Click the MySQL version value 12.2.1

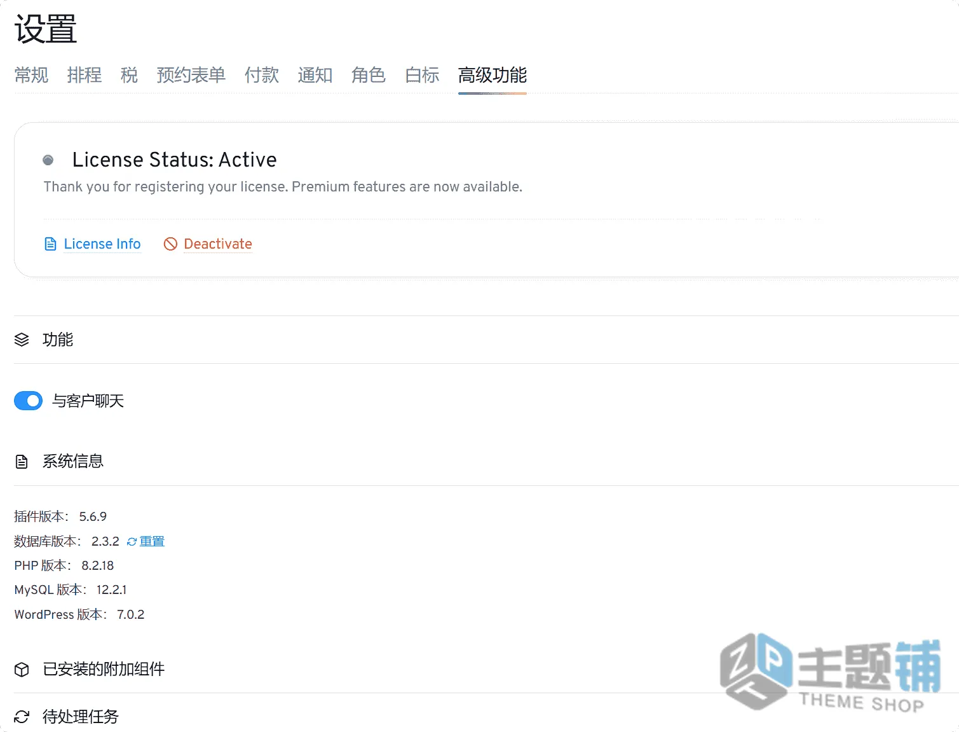(x=112, y=590)
